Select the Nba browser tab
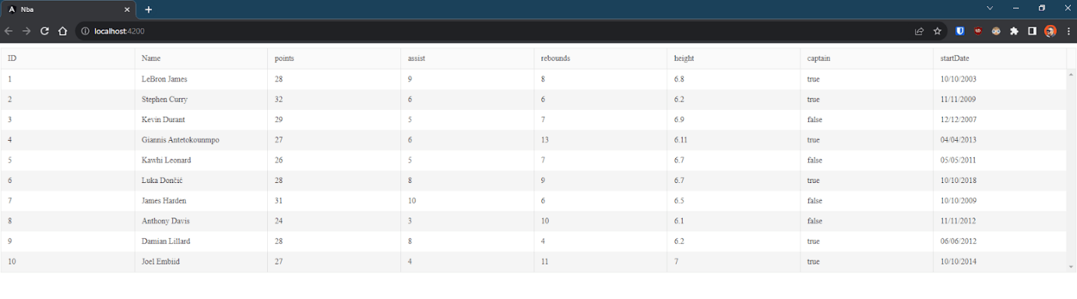1077x299 pixels. (x=68, y=10)
